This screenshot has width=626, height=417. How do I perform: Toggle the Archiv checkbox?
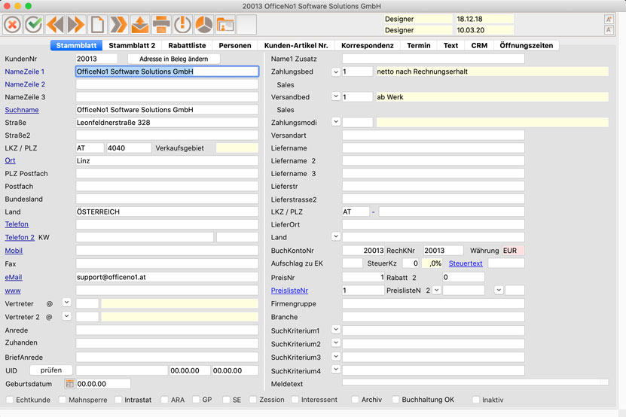tap(355, 400)
